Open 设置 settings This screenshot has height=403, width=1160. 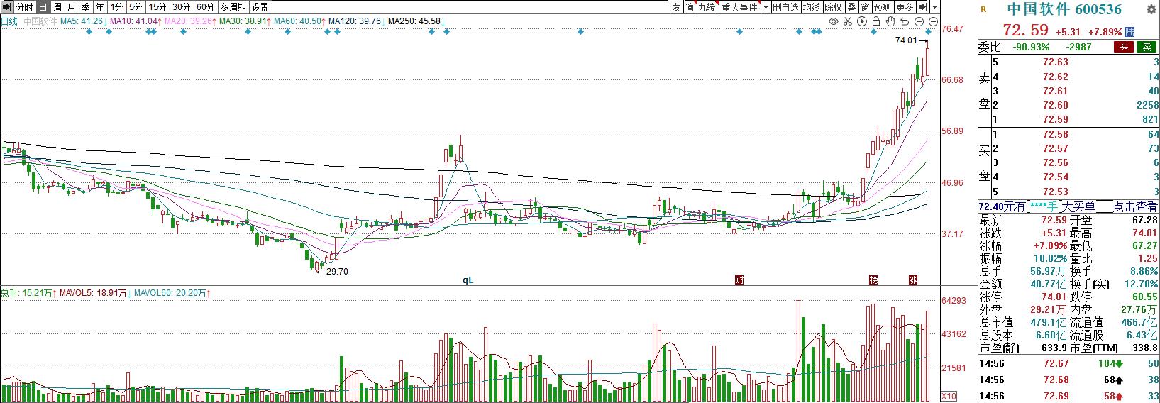click(x=260, y=7)
